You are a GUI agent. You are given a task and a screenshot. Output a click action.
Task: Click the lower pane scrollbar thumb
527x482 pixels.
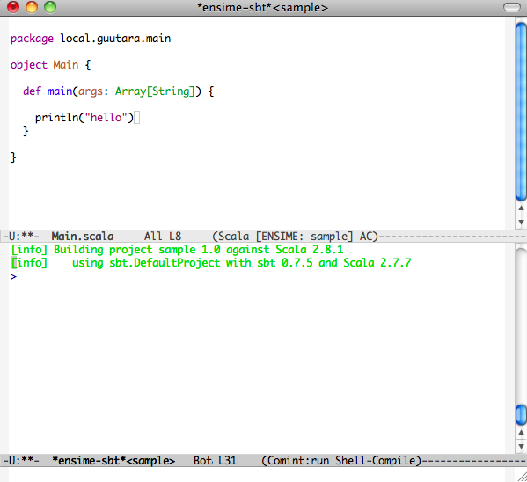click(521, 415)
